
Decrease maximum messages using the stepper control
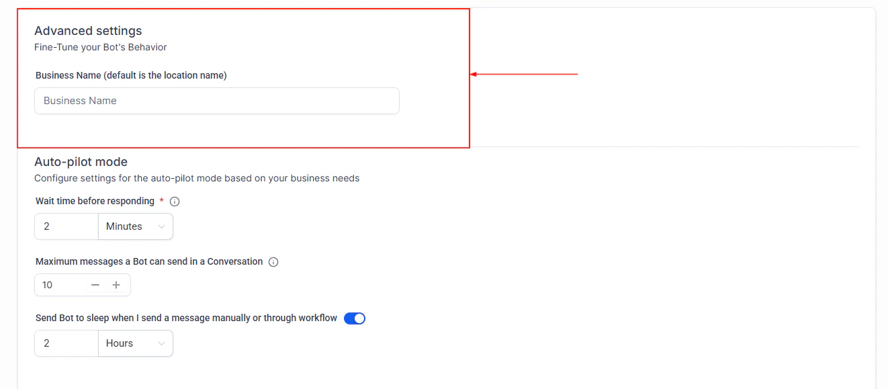click(x=95, y=285)
